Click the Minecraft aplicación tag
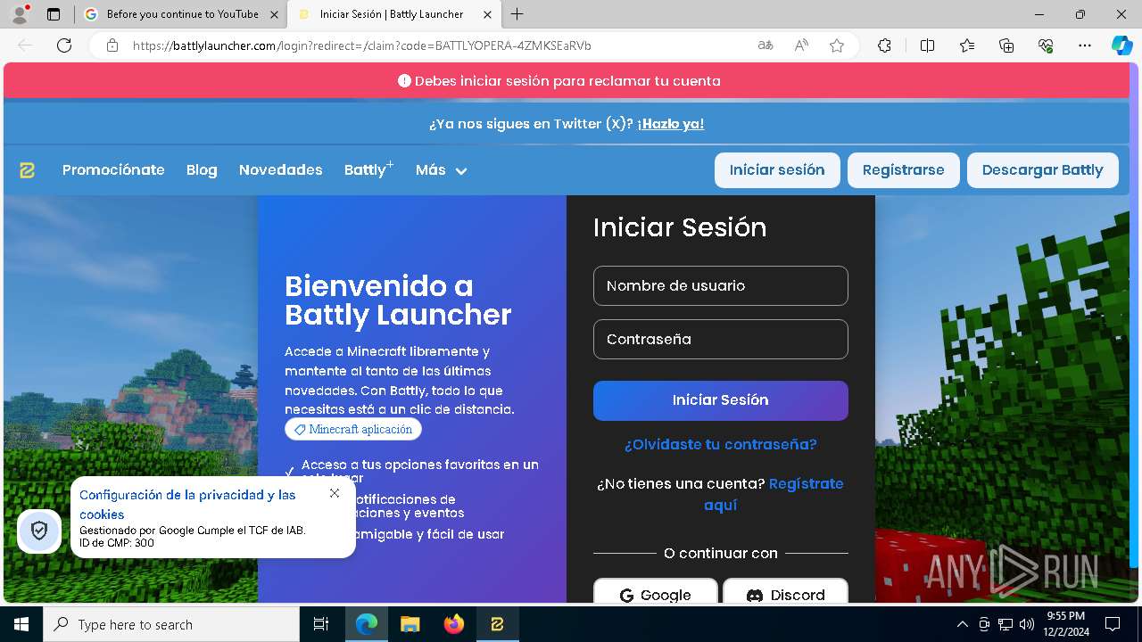 pyautogui.click(x=352, y=430)
